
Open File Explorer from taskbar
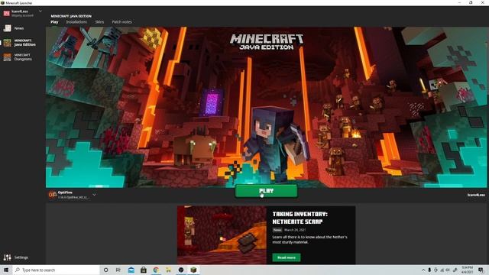coord(168,270)
